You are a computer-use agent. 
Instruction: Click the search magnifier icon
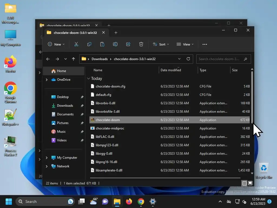point(245,59)
